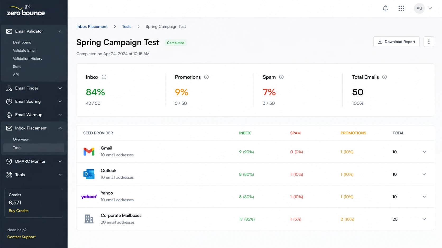The height and width of the screenshot is (248, 442).
Task: Open API in the sidebar
Action: (16, 75)
